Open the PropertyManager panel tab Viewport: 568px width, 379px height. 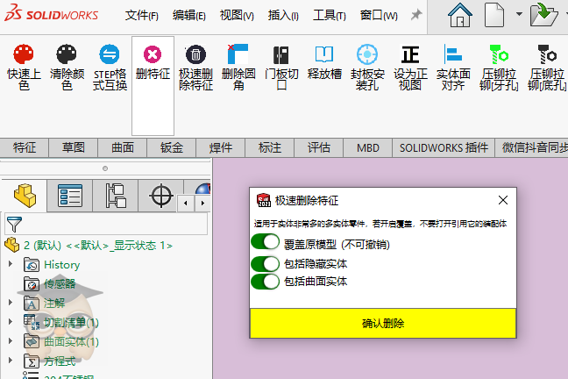[x=70, y=196]
